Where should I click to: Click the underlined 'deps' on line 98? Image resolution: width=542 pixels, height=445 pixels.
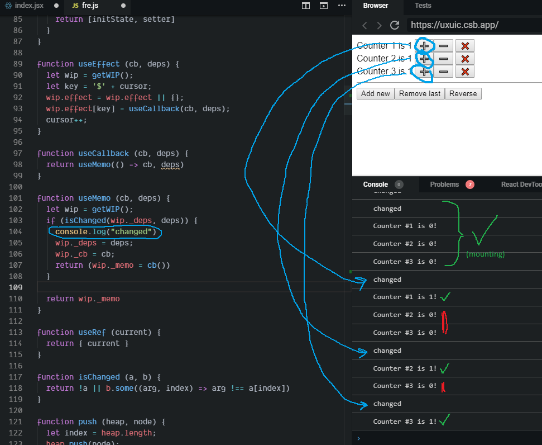(170, 165)
